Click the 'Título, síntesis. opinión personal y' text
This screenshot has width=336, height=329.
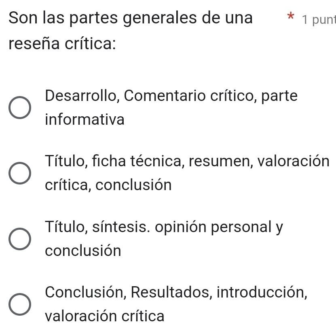click(x=164, y=227)
